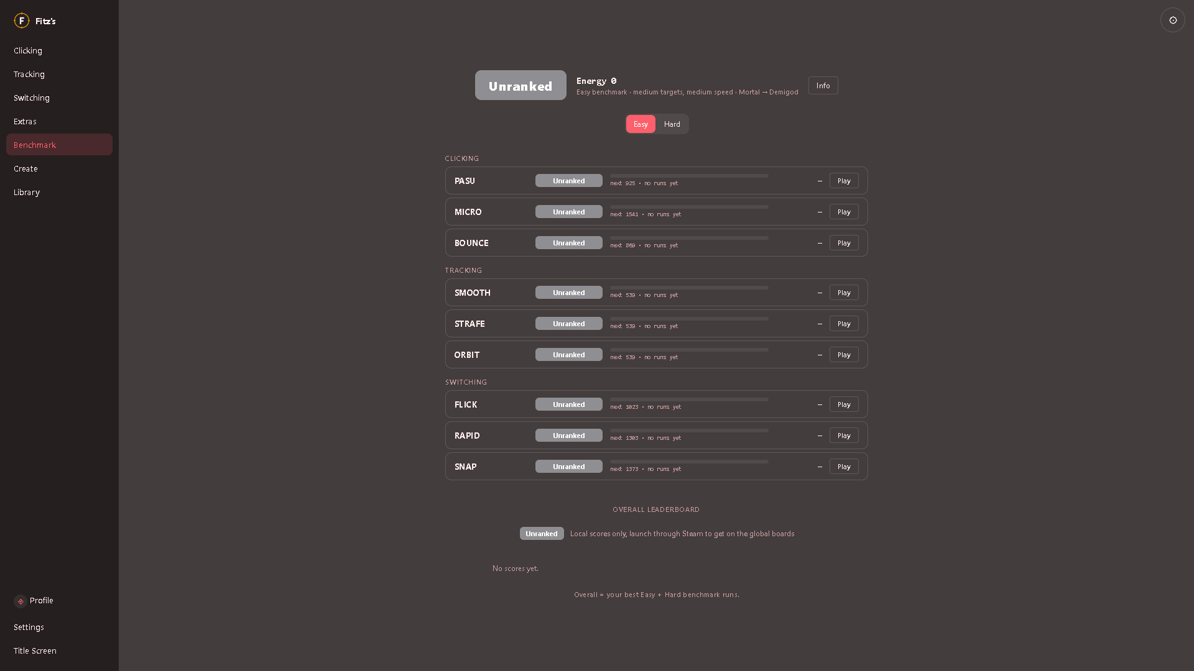Click the PASU progress bar
The height and width of the screenshot is (671, 1194).
click(689, 176)
